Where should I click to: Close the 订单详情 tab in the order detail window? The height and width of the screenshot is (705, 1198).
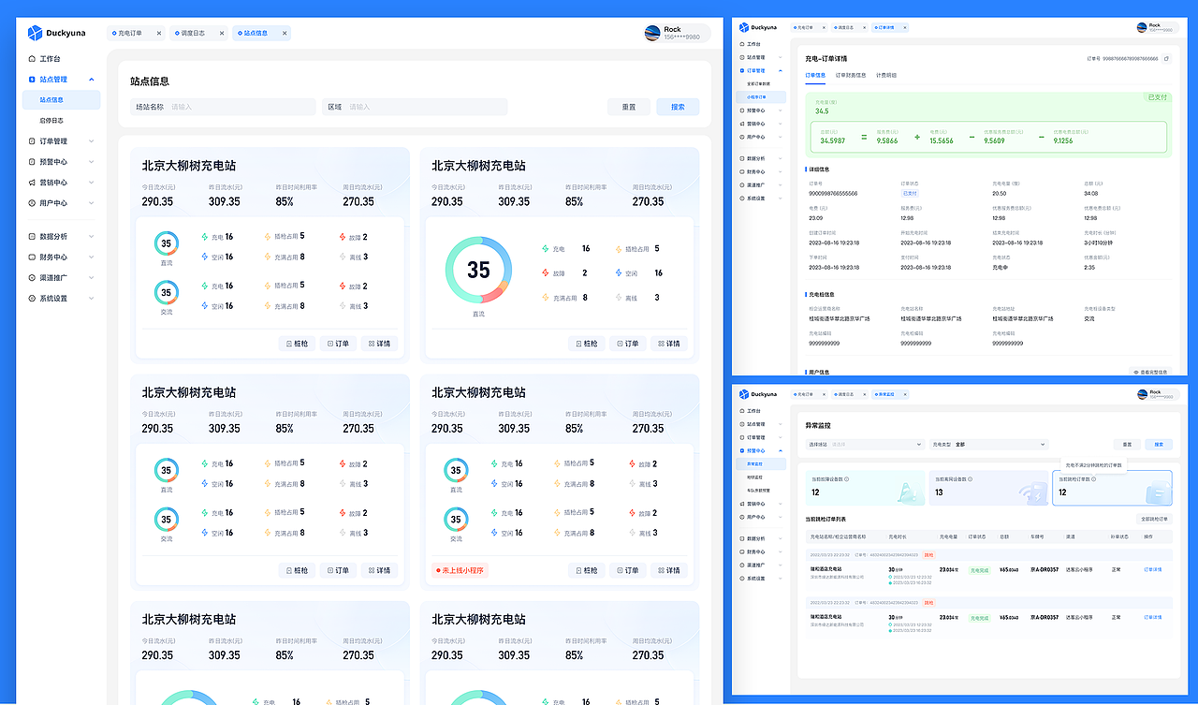click(x=903, y=28)
